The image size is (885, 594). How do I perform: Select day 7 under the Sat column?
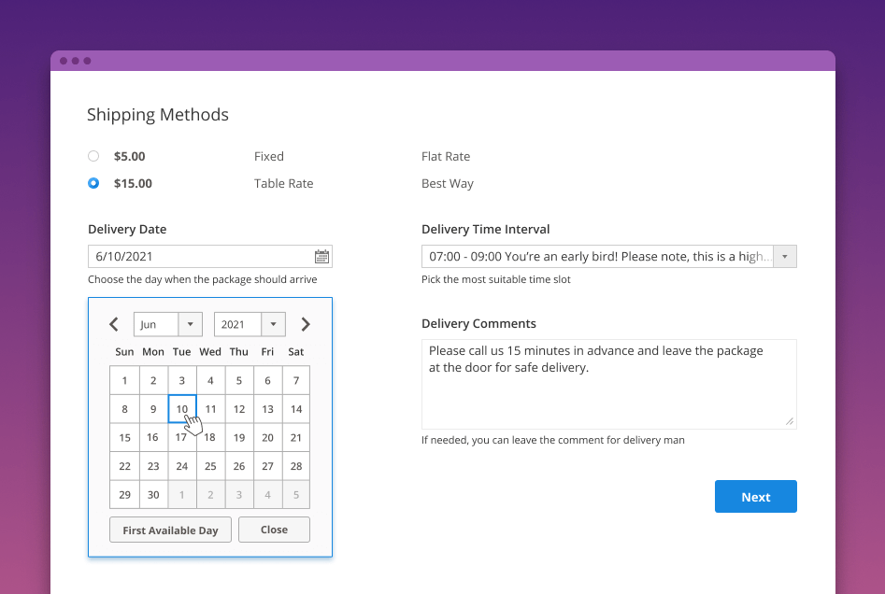pos(296,380)
